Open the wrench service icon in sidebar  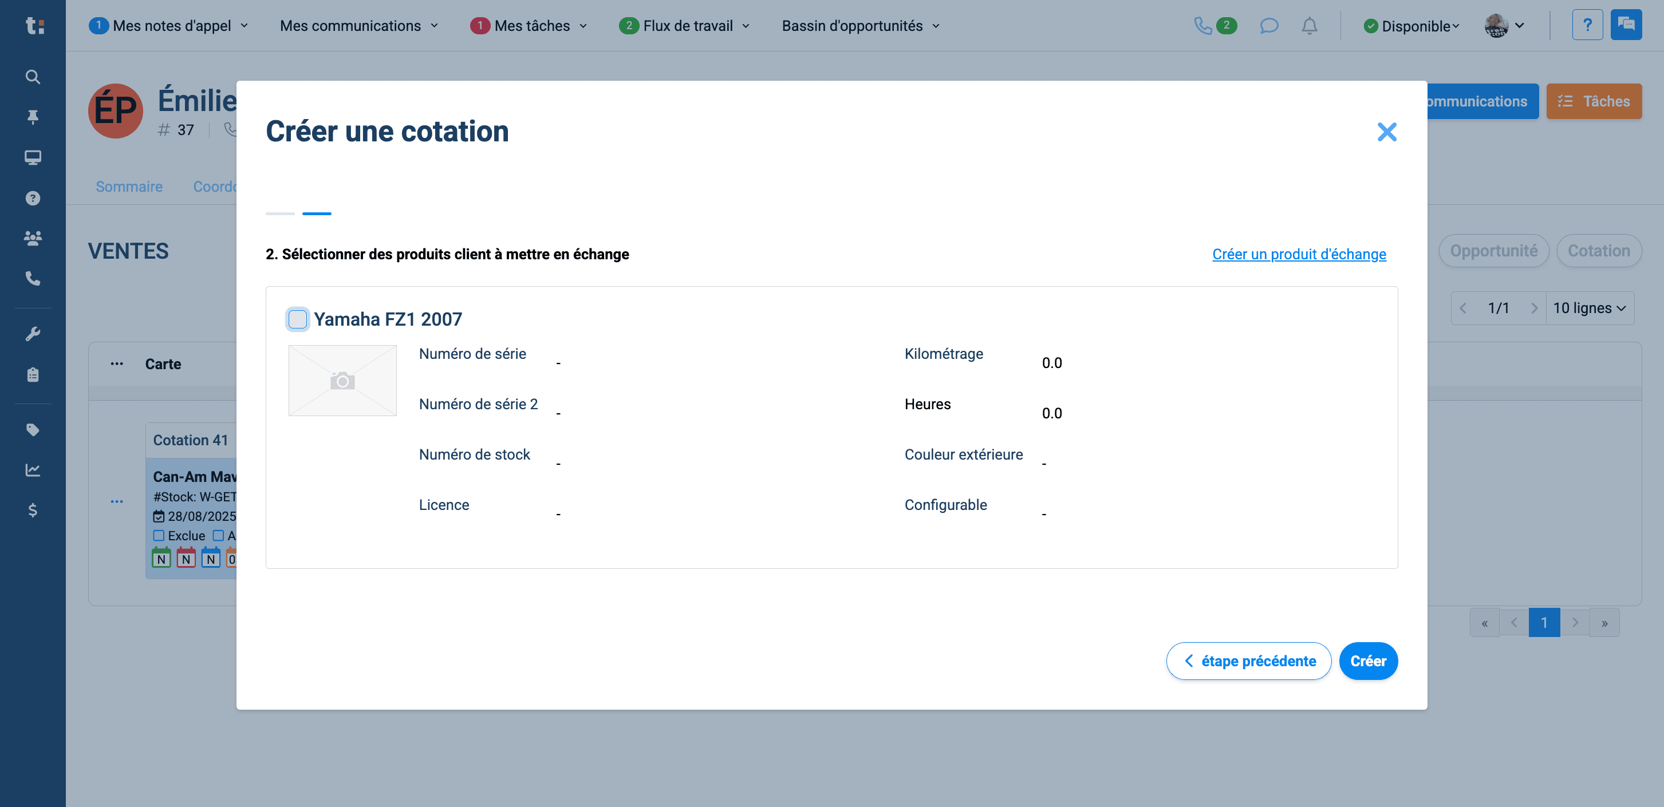pos(33,334)
